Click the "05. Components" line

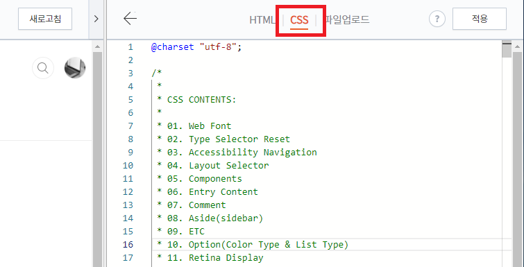199,179
